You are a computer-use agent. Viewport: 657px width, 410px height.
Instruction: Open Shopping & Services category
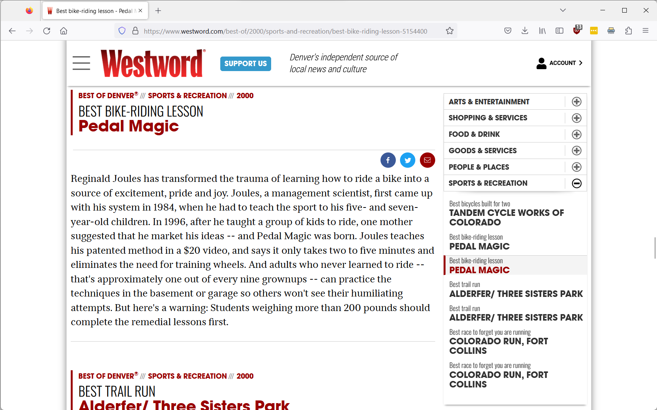click(x=488, y=118)
